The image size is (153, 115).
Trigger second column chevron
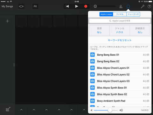tap(34, 110)
